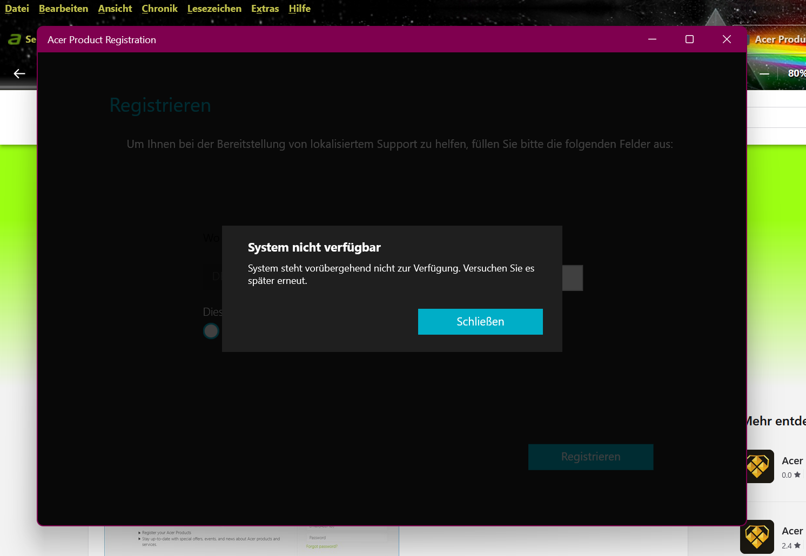Click the Schließen button in error dialog
The image size is (806, 556).
tap(480, 322)
